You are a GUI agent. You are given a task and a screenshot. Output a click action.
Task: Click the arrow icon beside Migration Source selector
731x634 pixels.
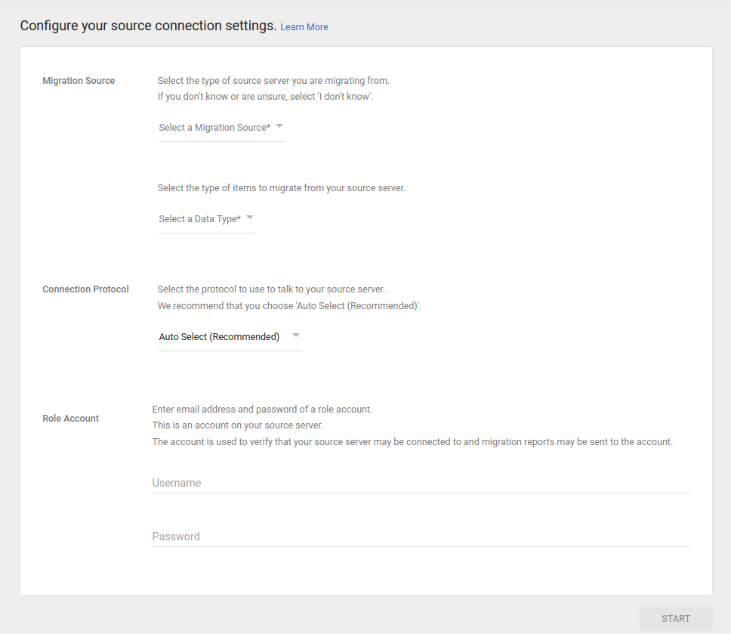[279, 126]
